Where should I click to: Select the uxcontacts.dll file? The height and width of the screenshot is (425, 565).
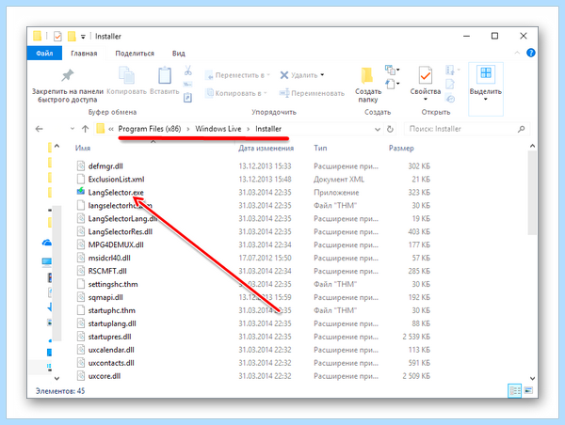click(111, 363)
